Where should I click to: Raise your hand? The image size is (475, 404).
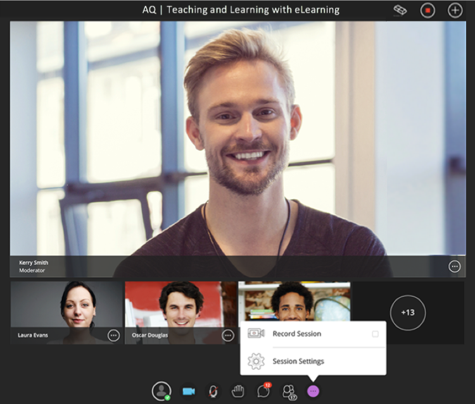237,391
